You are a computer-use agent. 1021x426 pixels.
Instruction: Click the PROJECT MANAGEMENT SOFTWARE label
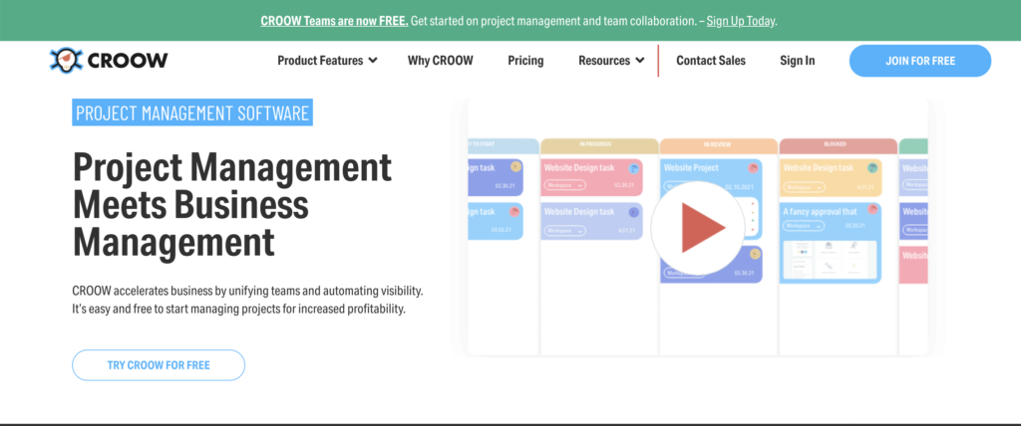192,112
